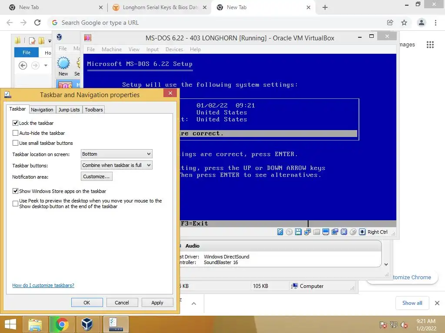The height and width of the screenshot is (333, 445).
Task: Bookmark this tab with the star icon
Action: pos(404,23)
